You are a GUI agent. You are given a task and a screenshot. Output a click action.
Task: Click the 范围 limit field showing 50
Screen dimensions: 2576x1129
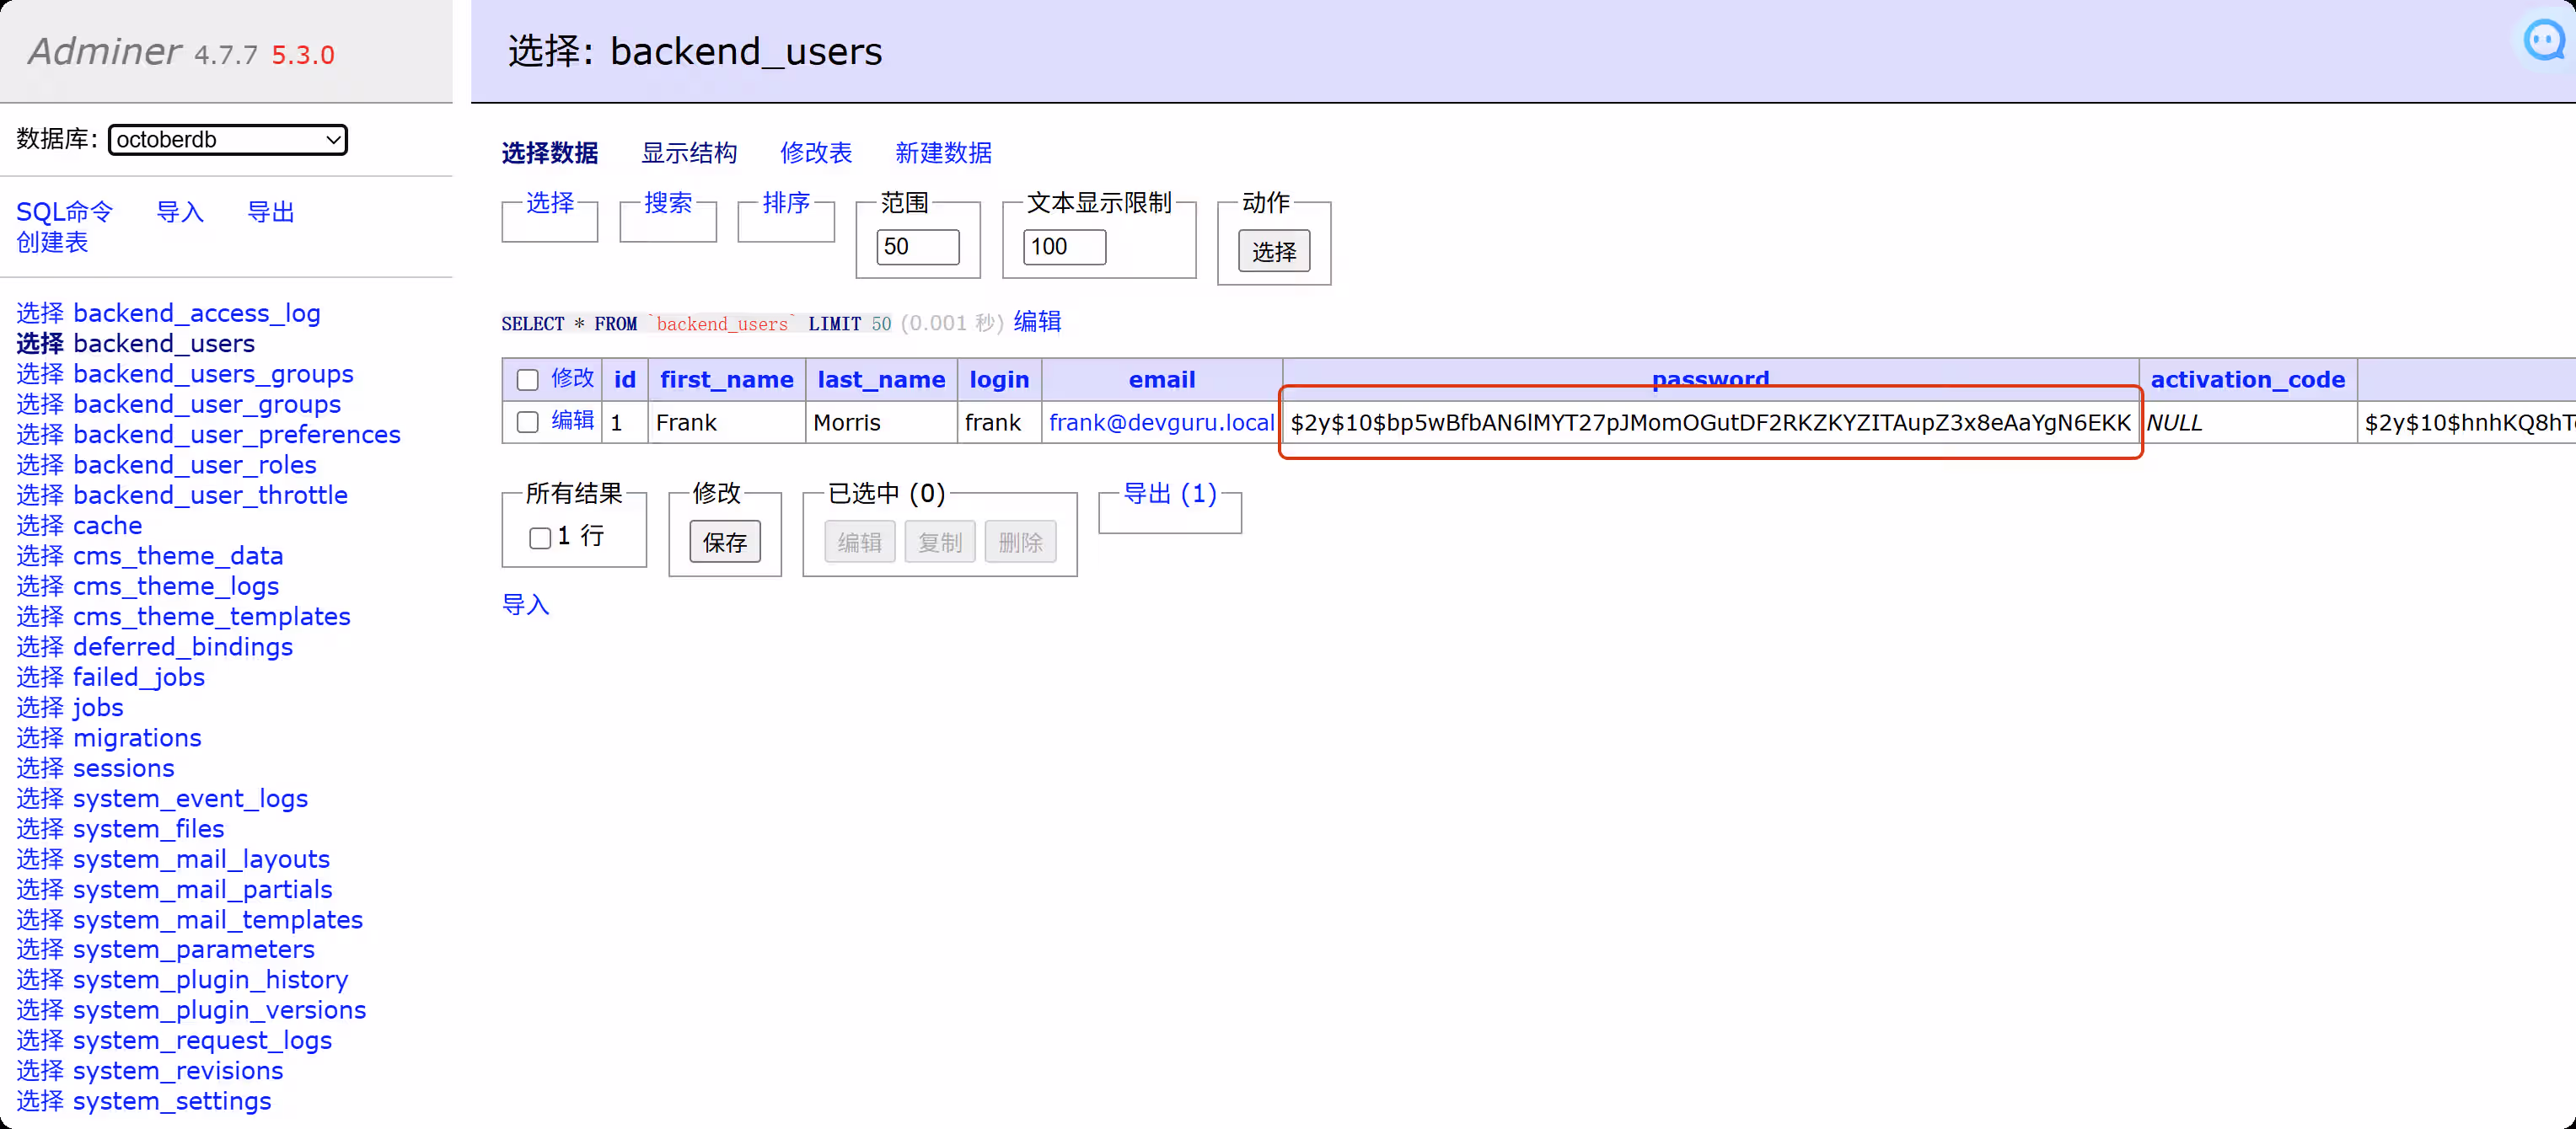pos(916,247)
